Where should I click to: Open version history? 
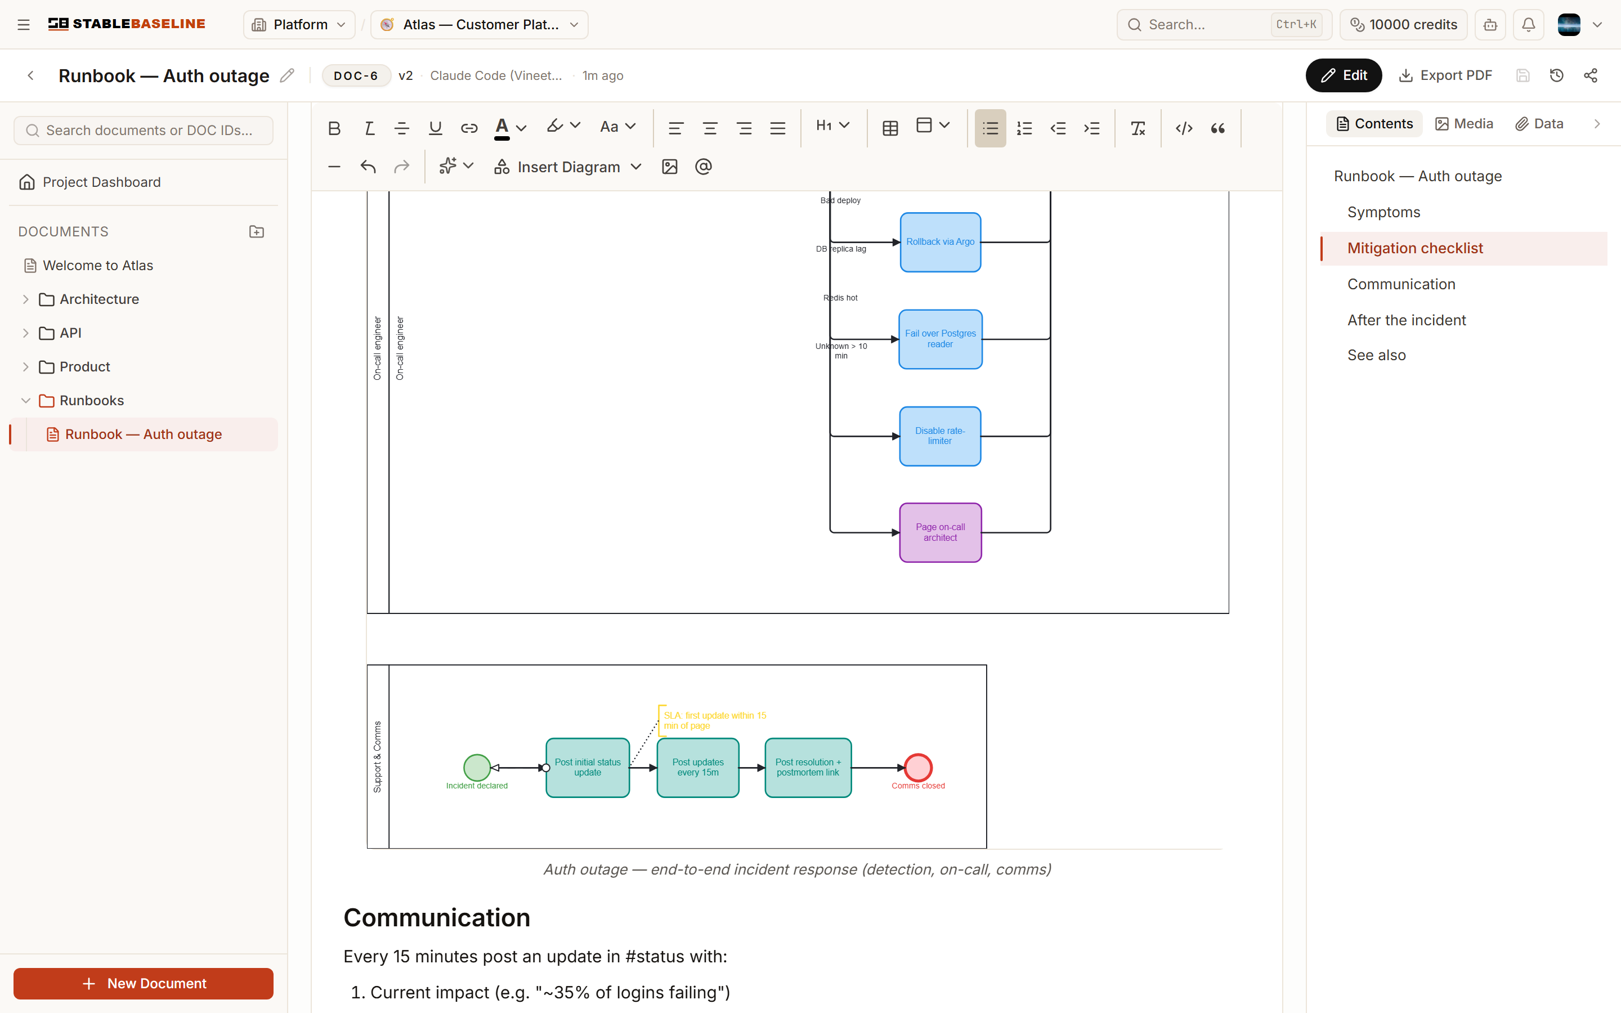point(1557,76)
